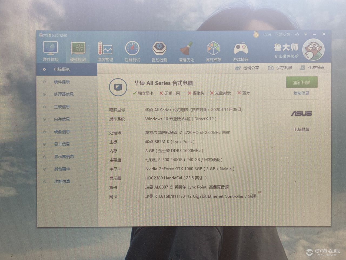Click the 电脑型号 row label
The height and width of the screenshot is (260, 346).
click(x=117, y=110)
